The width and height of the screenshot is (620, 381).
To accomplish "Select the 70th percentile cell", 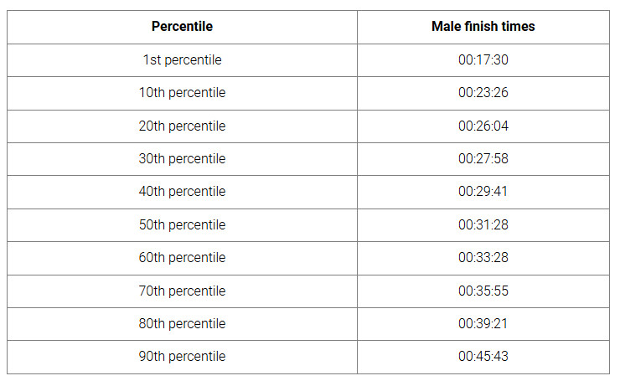I will [182, 291].
